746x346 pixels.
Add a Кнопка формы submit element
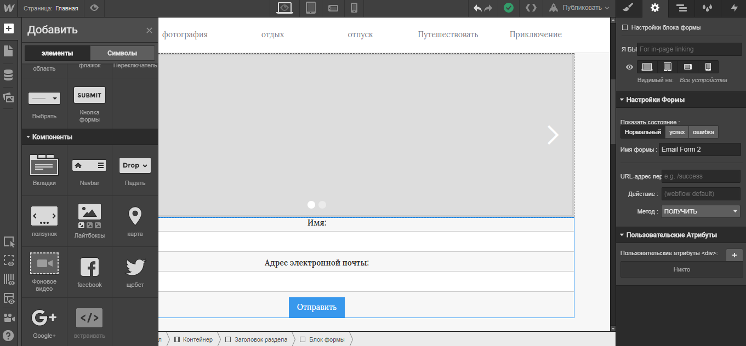[89, 103]
